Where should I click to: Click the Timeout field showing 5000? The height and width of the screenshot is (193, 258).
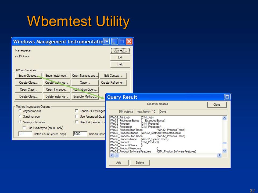(80, 134)
